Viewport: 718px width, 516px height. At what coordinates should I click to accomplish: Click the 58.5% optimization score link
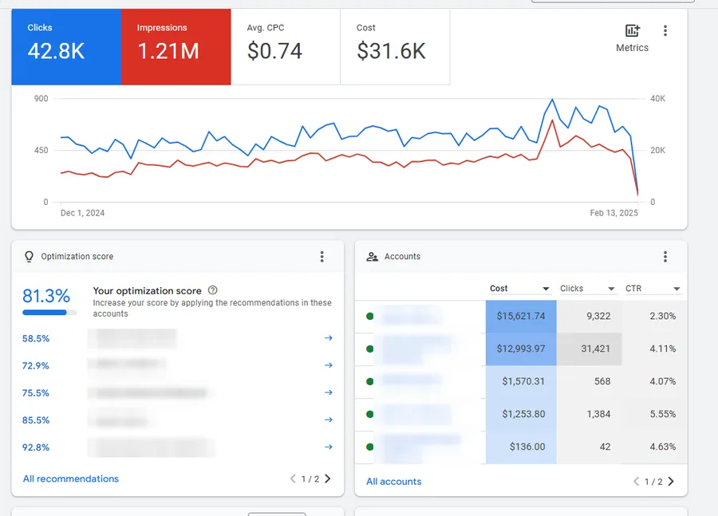coord(36,338)
